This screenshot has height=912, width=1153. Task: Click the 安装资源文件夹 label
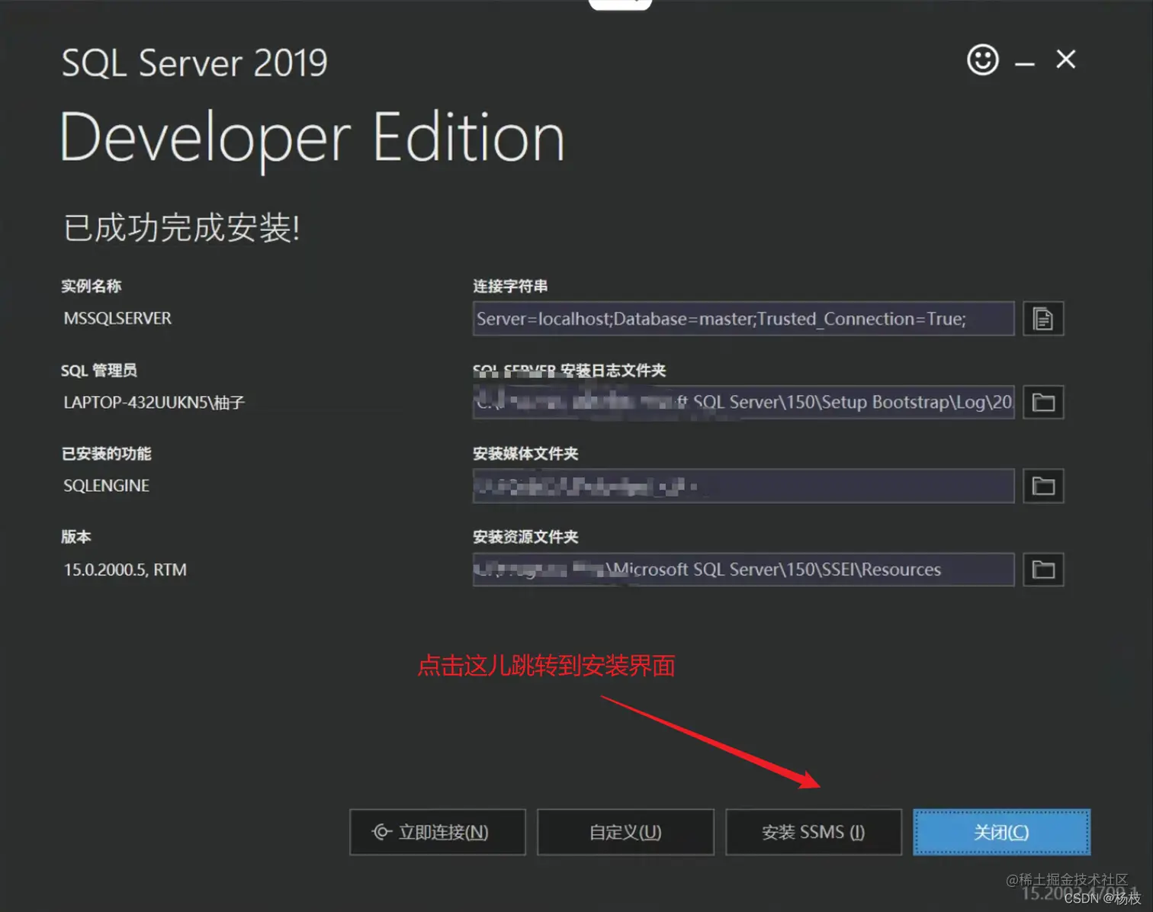(x=525, y=537)
